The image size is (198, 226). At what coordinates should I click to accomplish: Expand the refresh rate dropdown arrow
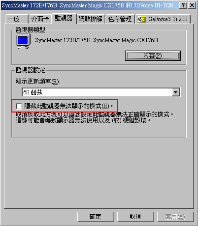tap(176, 92)
